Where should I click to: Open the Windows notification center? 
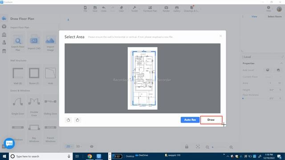click(x=279, y=156)
